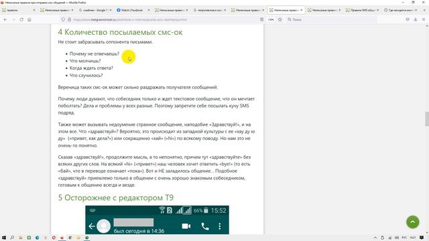Click paragraph starting 'Вереница таких смс-ок'

[x=138, y=88]
